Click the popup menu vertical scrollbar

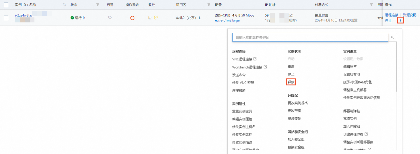(x=397, y=67)
